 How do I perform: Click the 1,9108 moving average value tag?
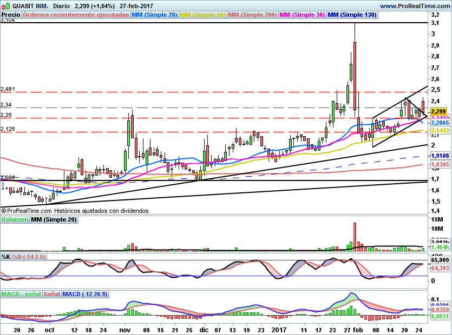[x=440, y=156]
